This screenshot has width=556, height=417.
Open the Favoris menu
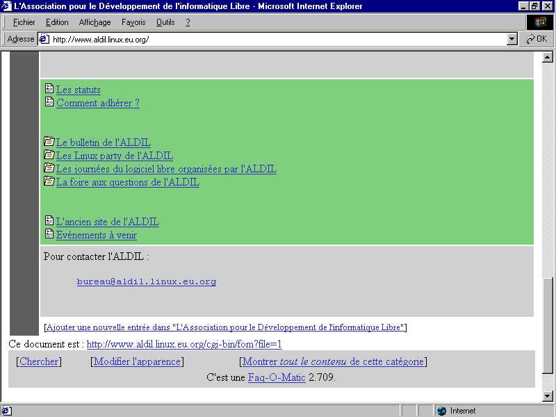coord(133,22)
